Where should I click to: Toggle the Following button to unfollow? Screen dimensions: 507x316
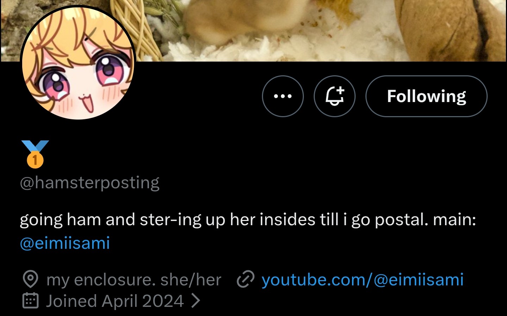426,96
